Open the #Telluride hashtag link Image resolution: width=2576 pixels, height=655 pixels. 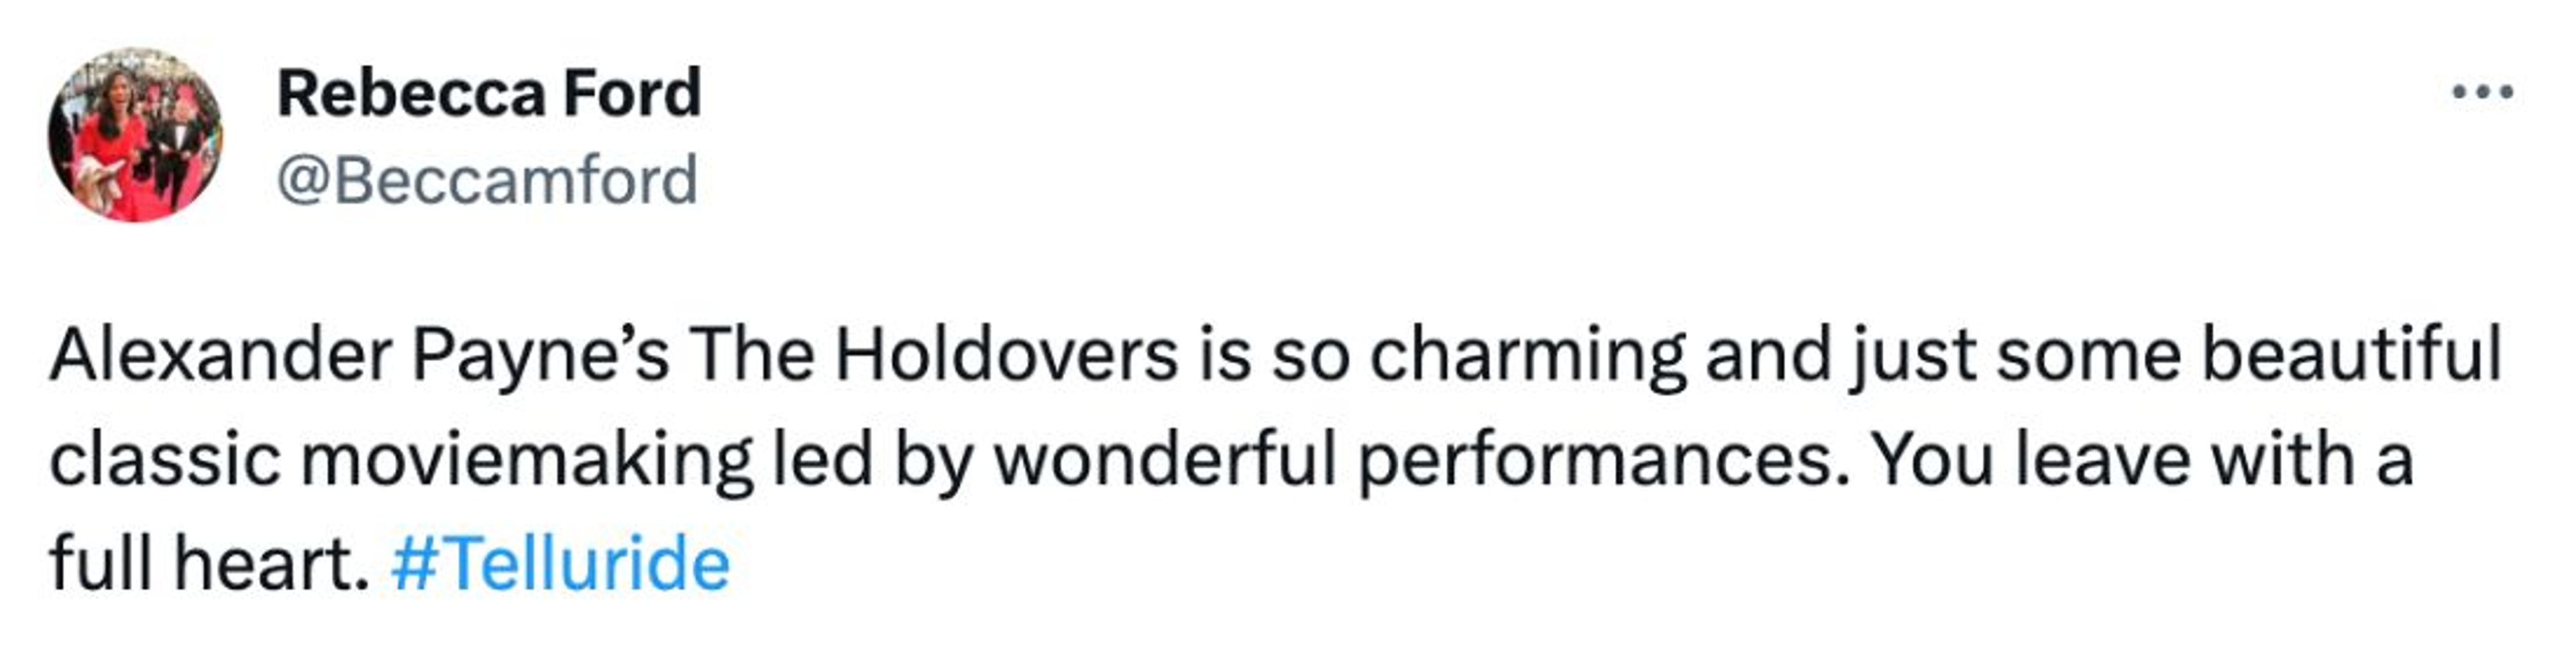tap(560, 564)
